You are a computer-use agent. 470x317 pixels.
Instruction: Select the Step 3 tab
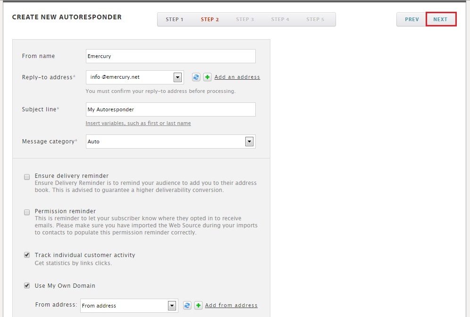(245, 19)
